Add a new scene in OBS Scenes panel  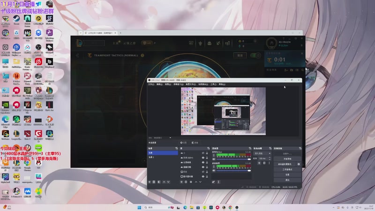point(150,182)
